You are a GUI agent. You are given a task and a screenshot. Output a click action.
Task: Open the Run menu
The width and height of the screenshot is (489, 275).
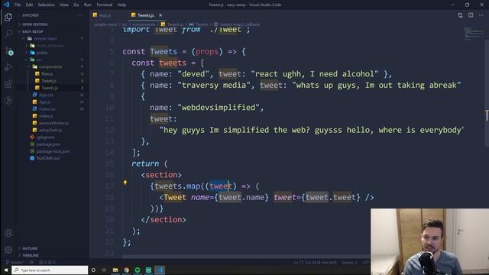(88, 5)
